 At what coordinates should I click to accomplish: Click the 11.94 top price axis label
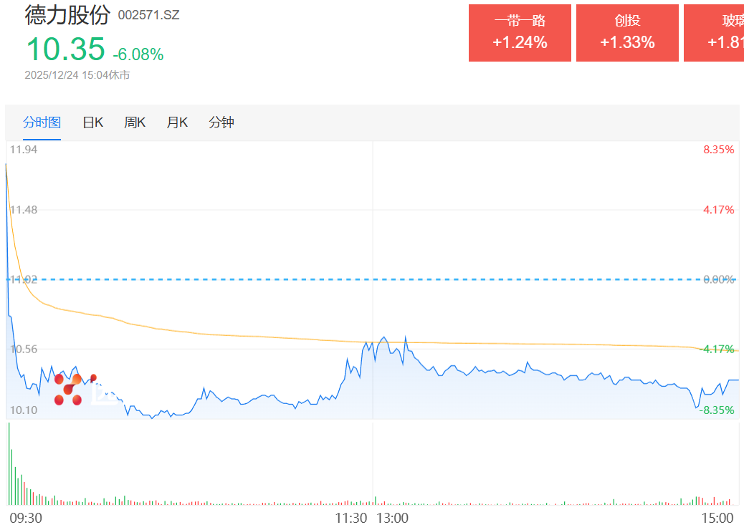click(24, 149)
